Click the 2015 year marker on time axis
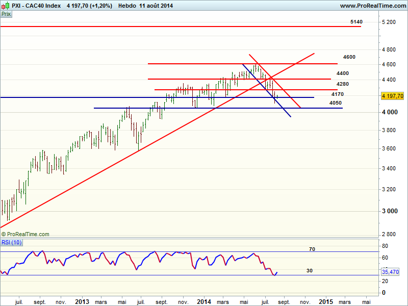This screenshot has height=306, width=408. 326,301
